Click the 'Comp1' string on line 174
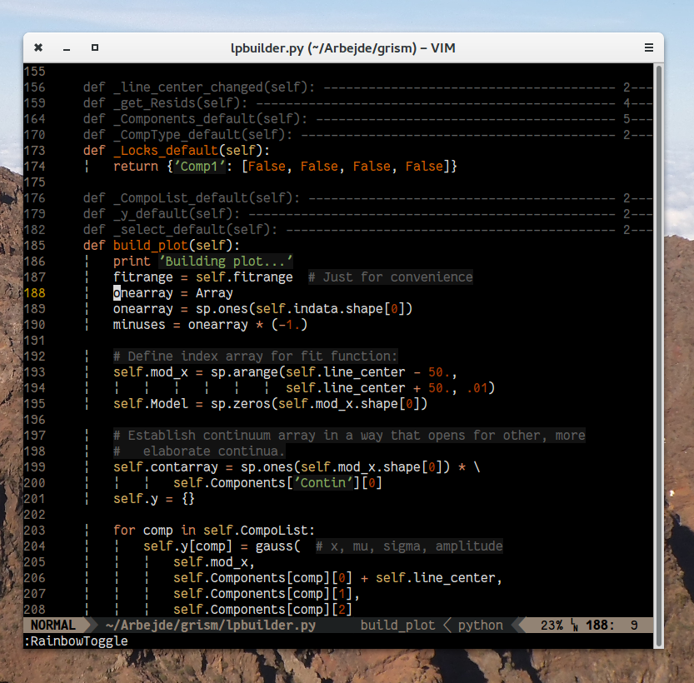The width and height of the screenshot is (694, 683). [199, 167]
